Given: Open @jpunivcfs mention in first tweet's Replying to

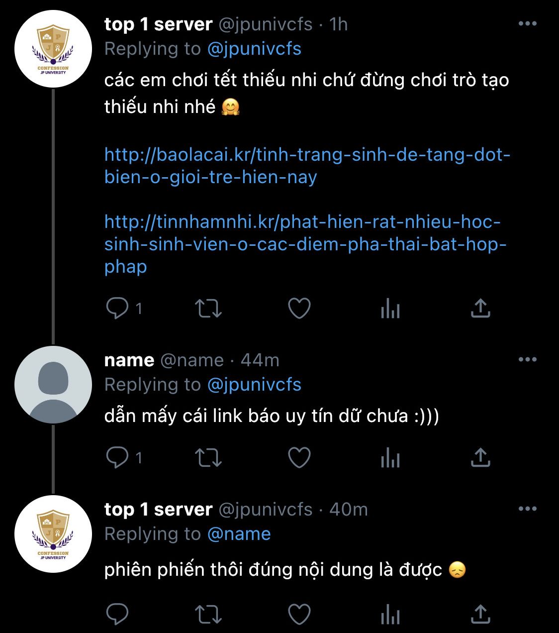Looking at the screenshot, I should point(254,49).
